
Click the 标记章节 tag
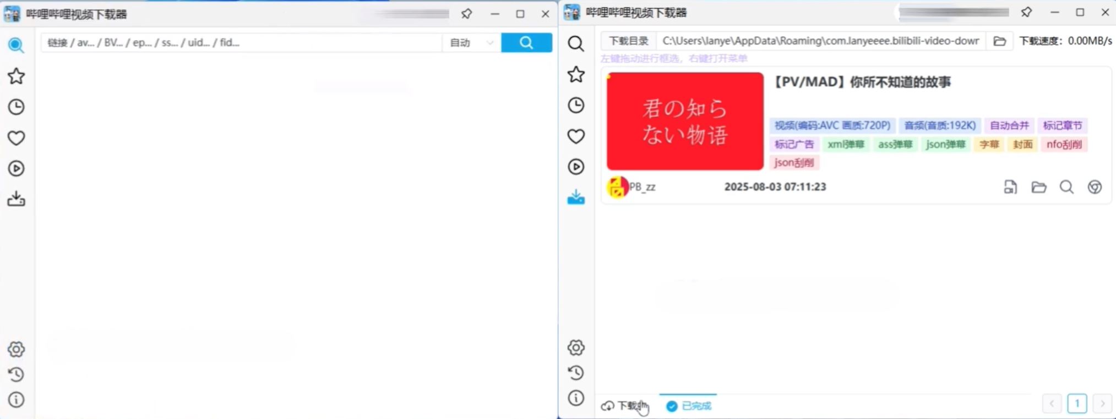[1063, 125]
